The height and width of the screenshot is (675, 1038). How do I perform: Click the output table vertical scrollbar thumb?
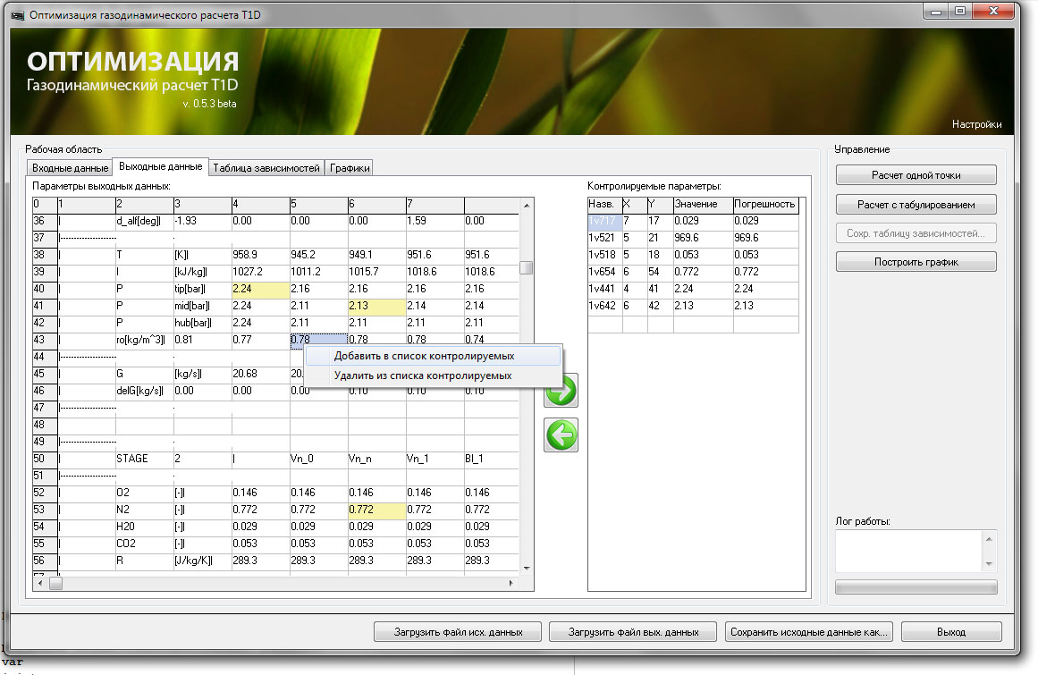click(527, 268)
